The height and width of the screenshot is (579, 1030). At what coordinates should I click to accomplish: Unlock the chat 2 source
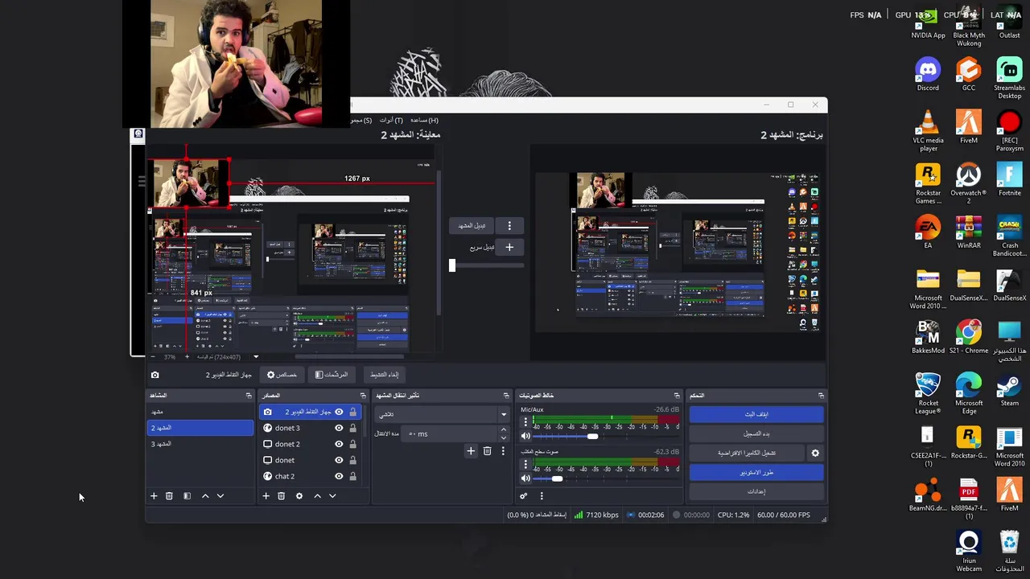pyautogui.click(x=352, y=476)
